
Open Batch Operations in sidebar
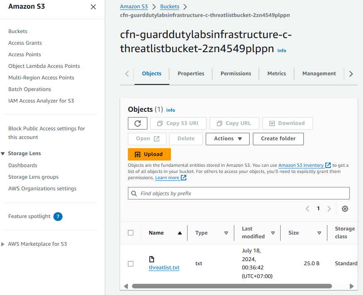pos(30,89)
